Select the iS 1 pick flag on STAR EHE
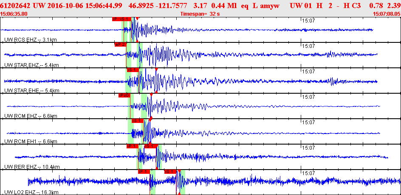The height and width of the screenshot is (195, 401). pyautogui.click(x=133, y=70)
